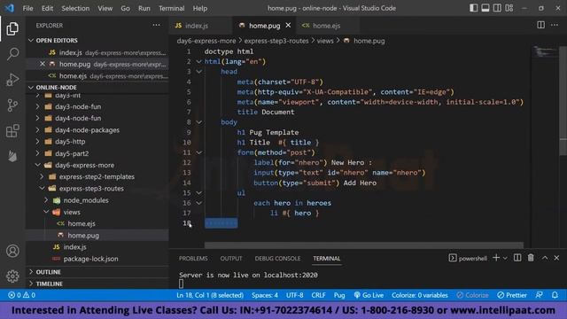Image resolution: width=567 pixels, height=319 pixels.
Task: Click Colorize: 0 variables status item
Action: 419,295
